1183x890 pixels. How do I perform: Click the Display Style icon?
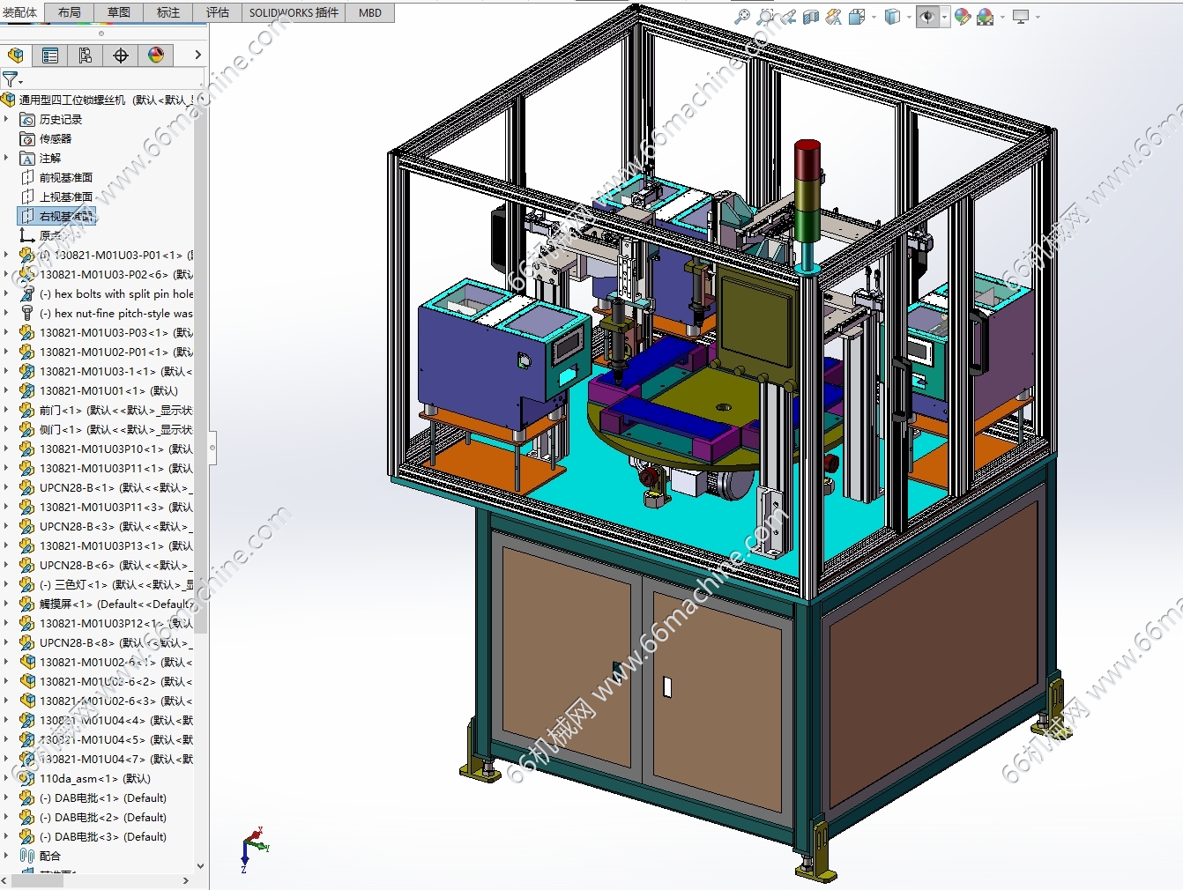(892, 16)
